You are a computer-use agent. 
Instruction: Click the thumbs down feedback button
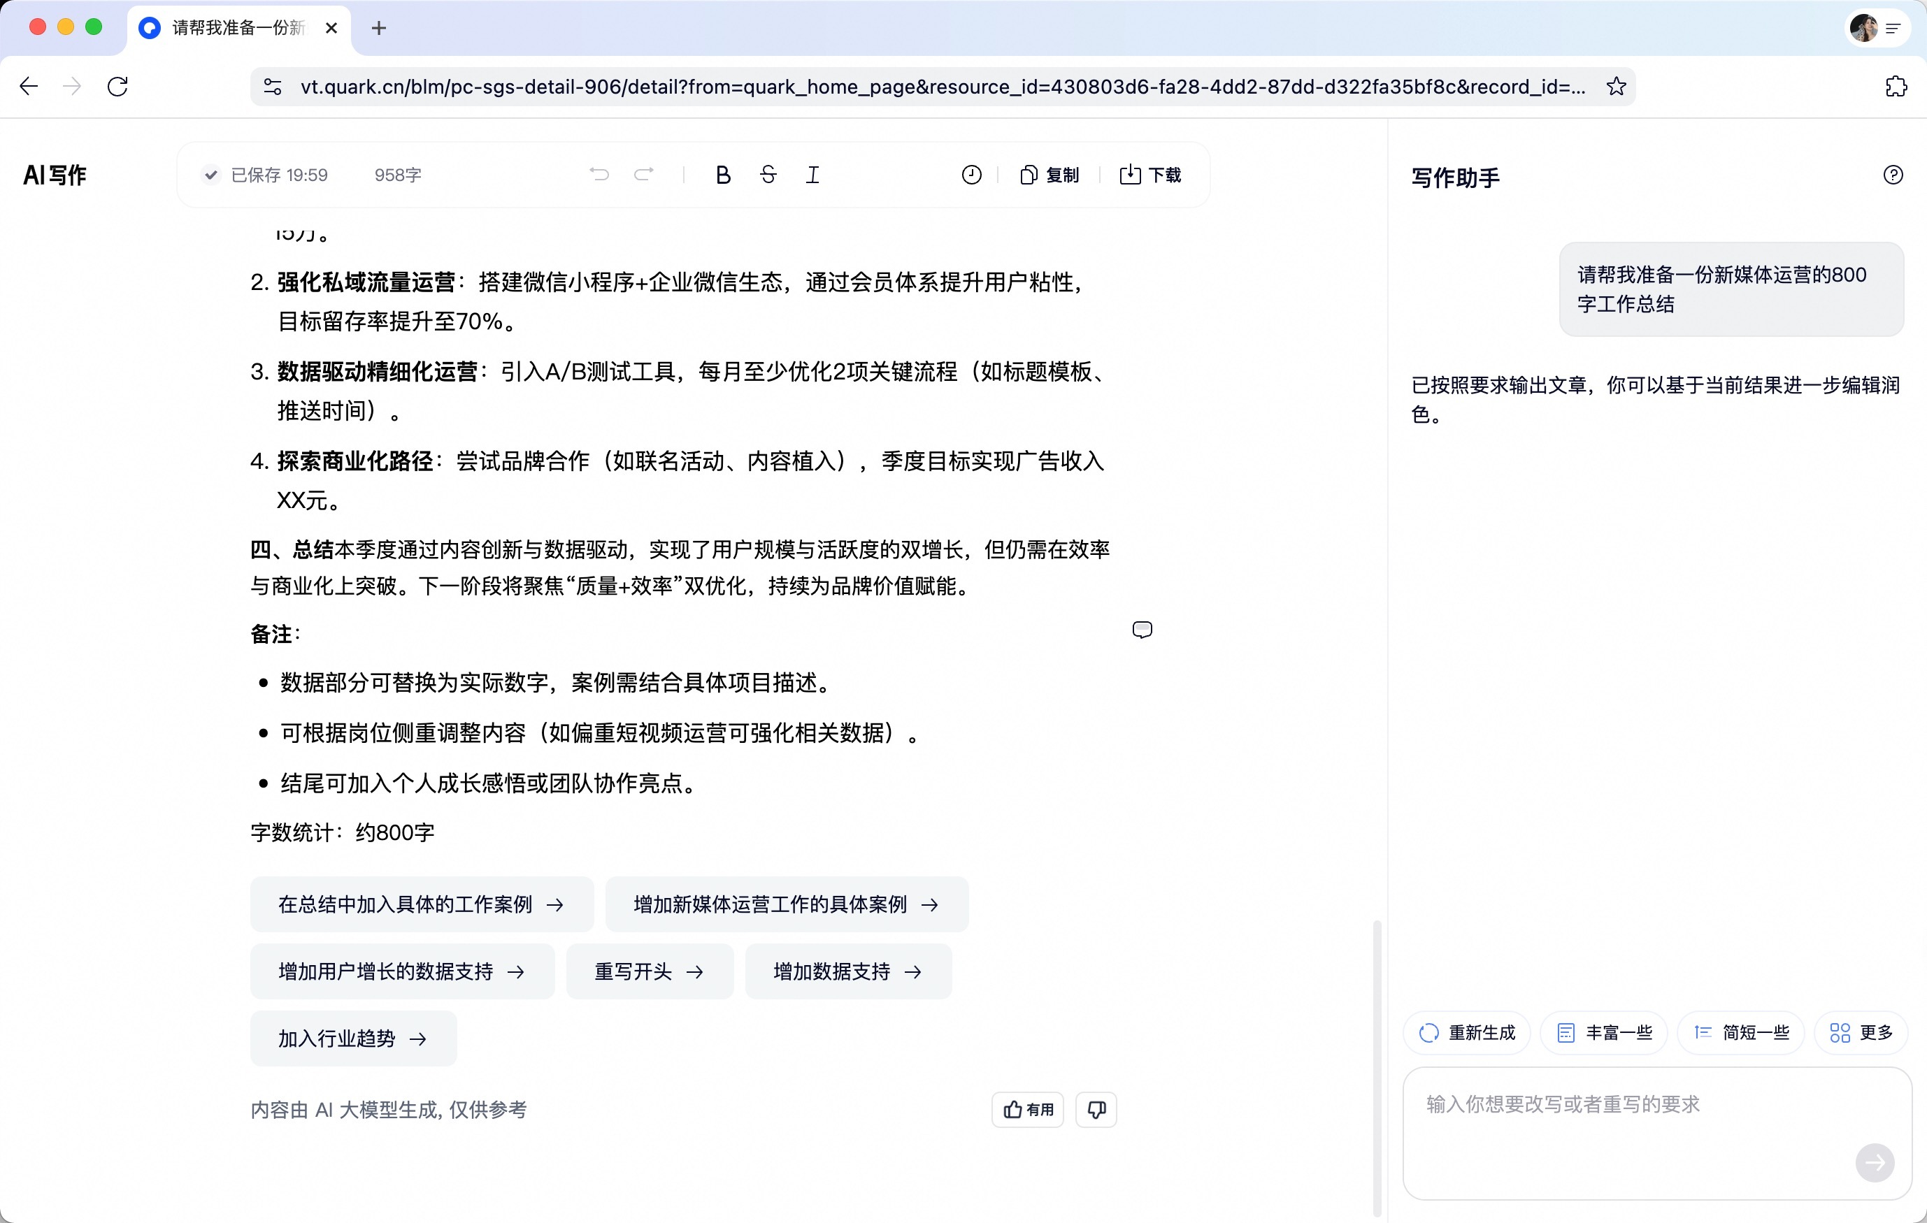[x=1096, y=1109]
